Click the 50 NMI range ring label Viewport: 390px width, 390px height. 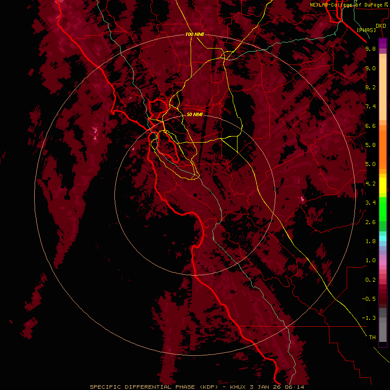(195, 114)
